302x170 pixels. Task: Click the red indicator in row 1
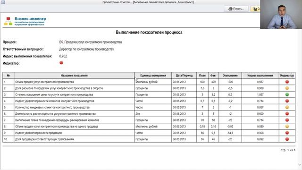coord(287,82)
